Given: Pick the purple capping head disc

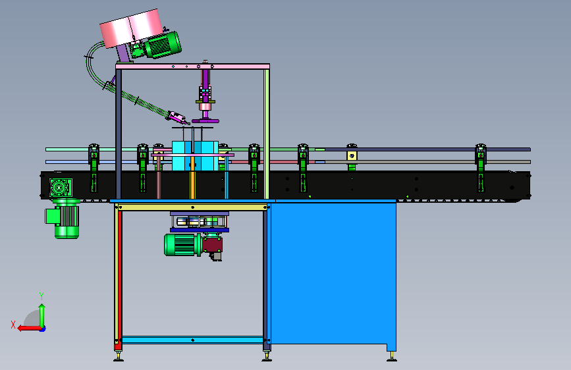Looking at the screenshot, I should point(205,121).
